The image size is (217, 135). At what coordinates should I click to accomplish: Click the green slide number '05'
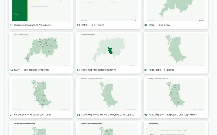click(x=78, y=70)
